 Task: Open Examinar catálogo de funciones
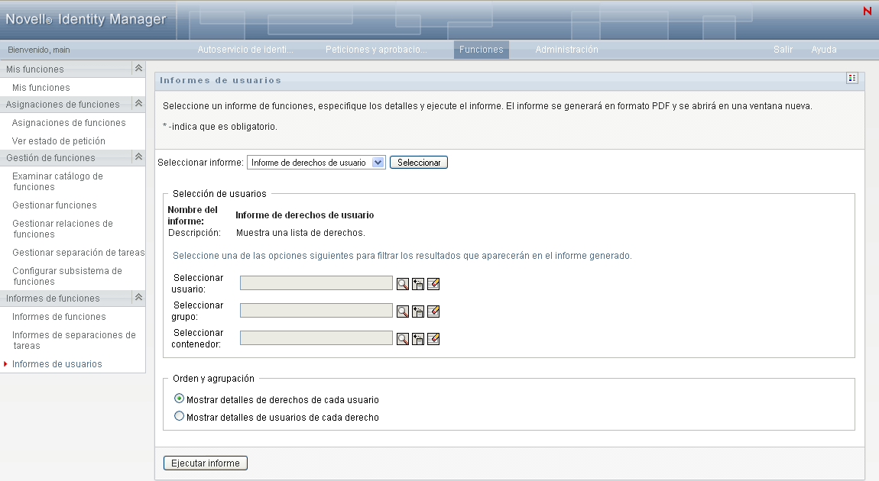coord(57,182)
